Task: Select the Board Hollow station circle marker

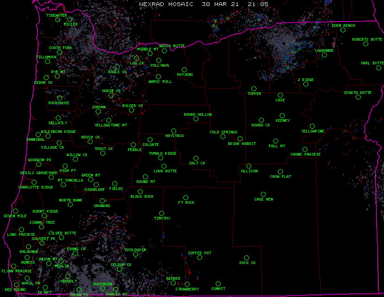Action: (x=196, y=119)
